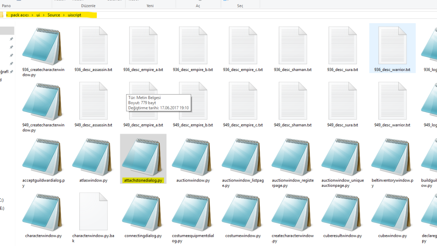Select the costumeequipmentdialog.py file icon
437x246 pixels.
coord(192,213)
